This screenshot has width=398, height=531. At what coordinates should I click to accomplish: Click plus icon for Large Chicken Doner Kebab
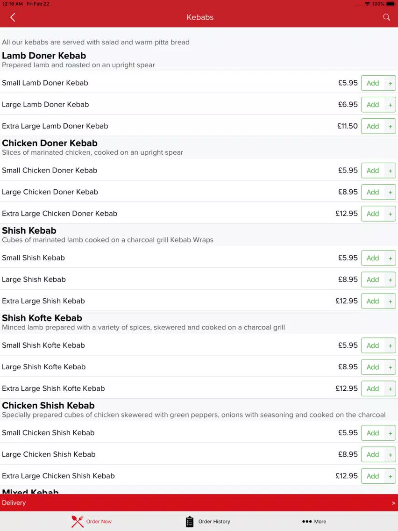[x=390, y=193]
